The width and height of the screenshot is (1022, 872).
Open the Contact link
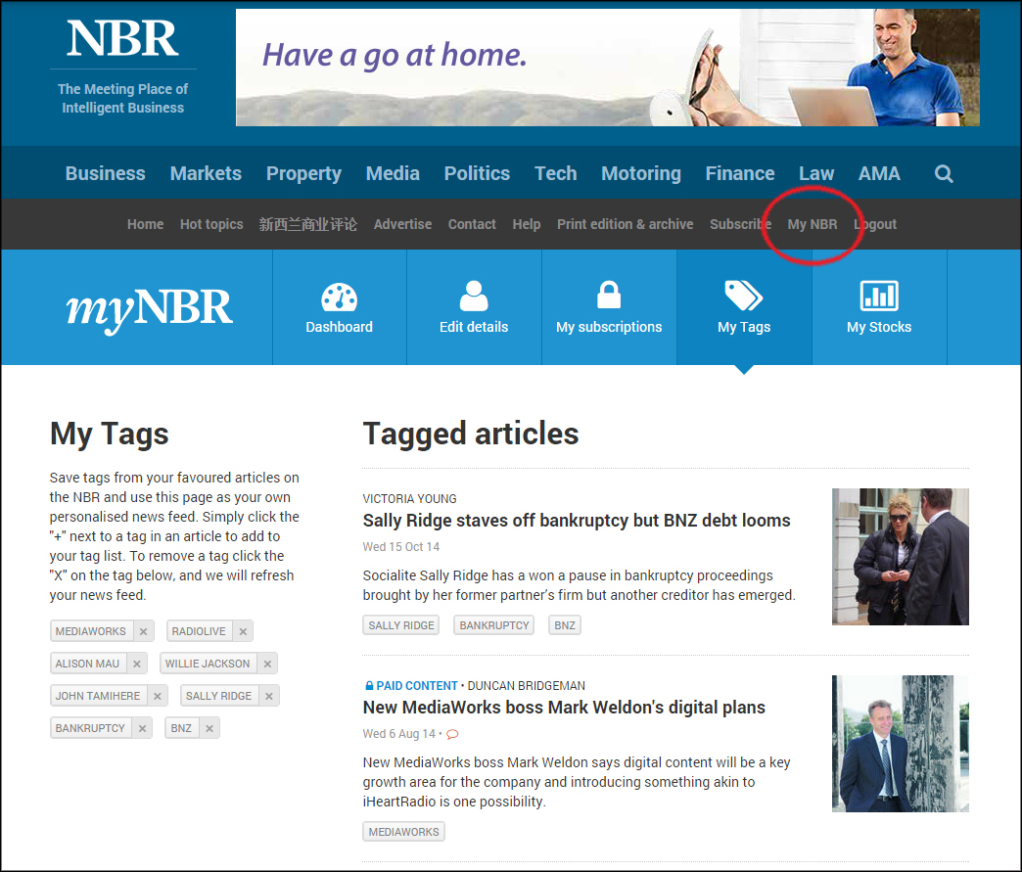click(472, 224)
